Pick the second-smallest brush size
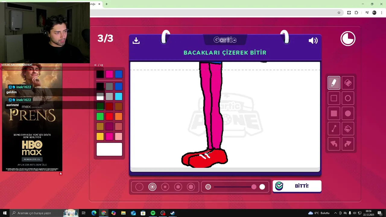 coord(152,187)
